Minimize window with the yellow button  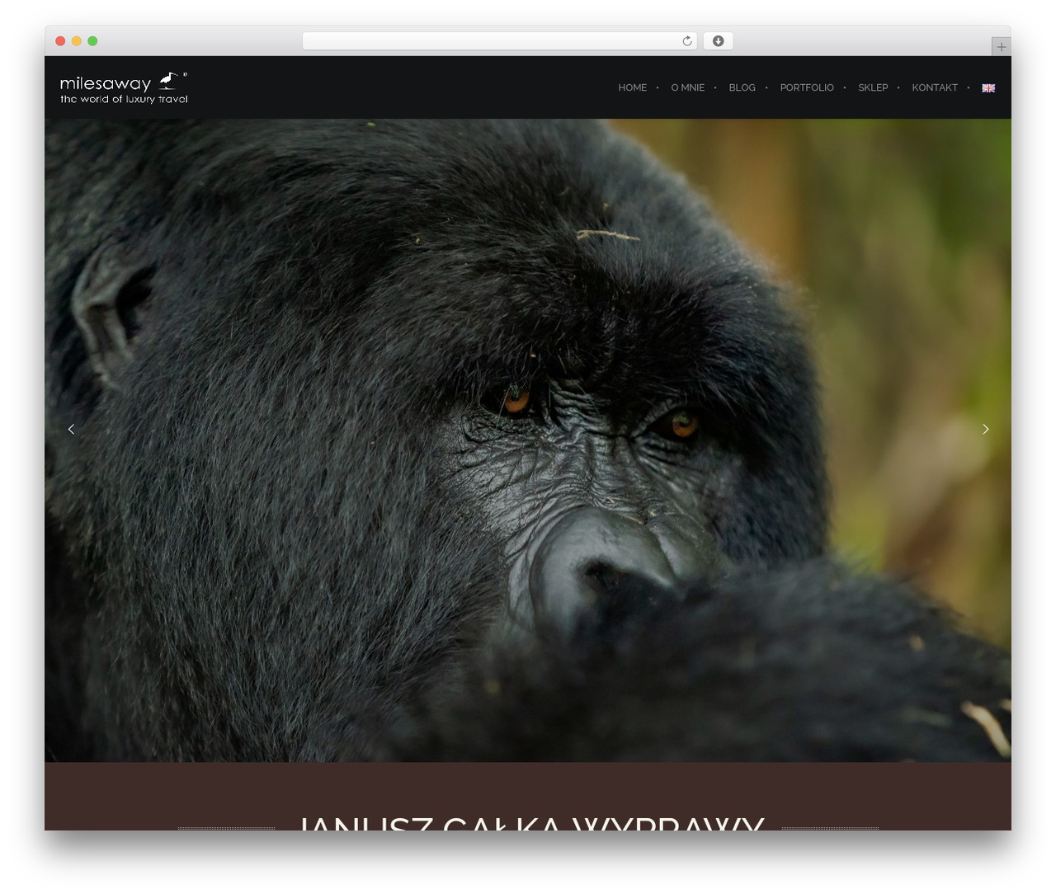pyautogui.click(x=76, y=41)
